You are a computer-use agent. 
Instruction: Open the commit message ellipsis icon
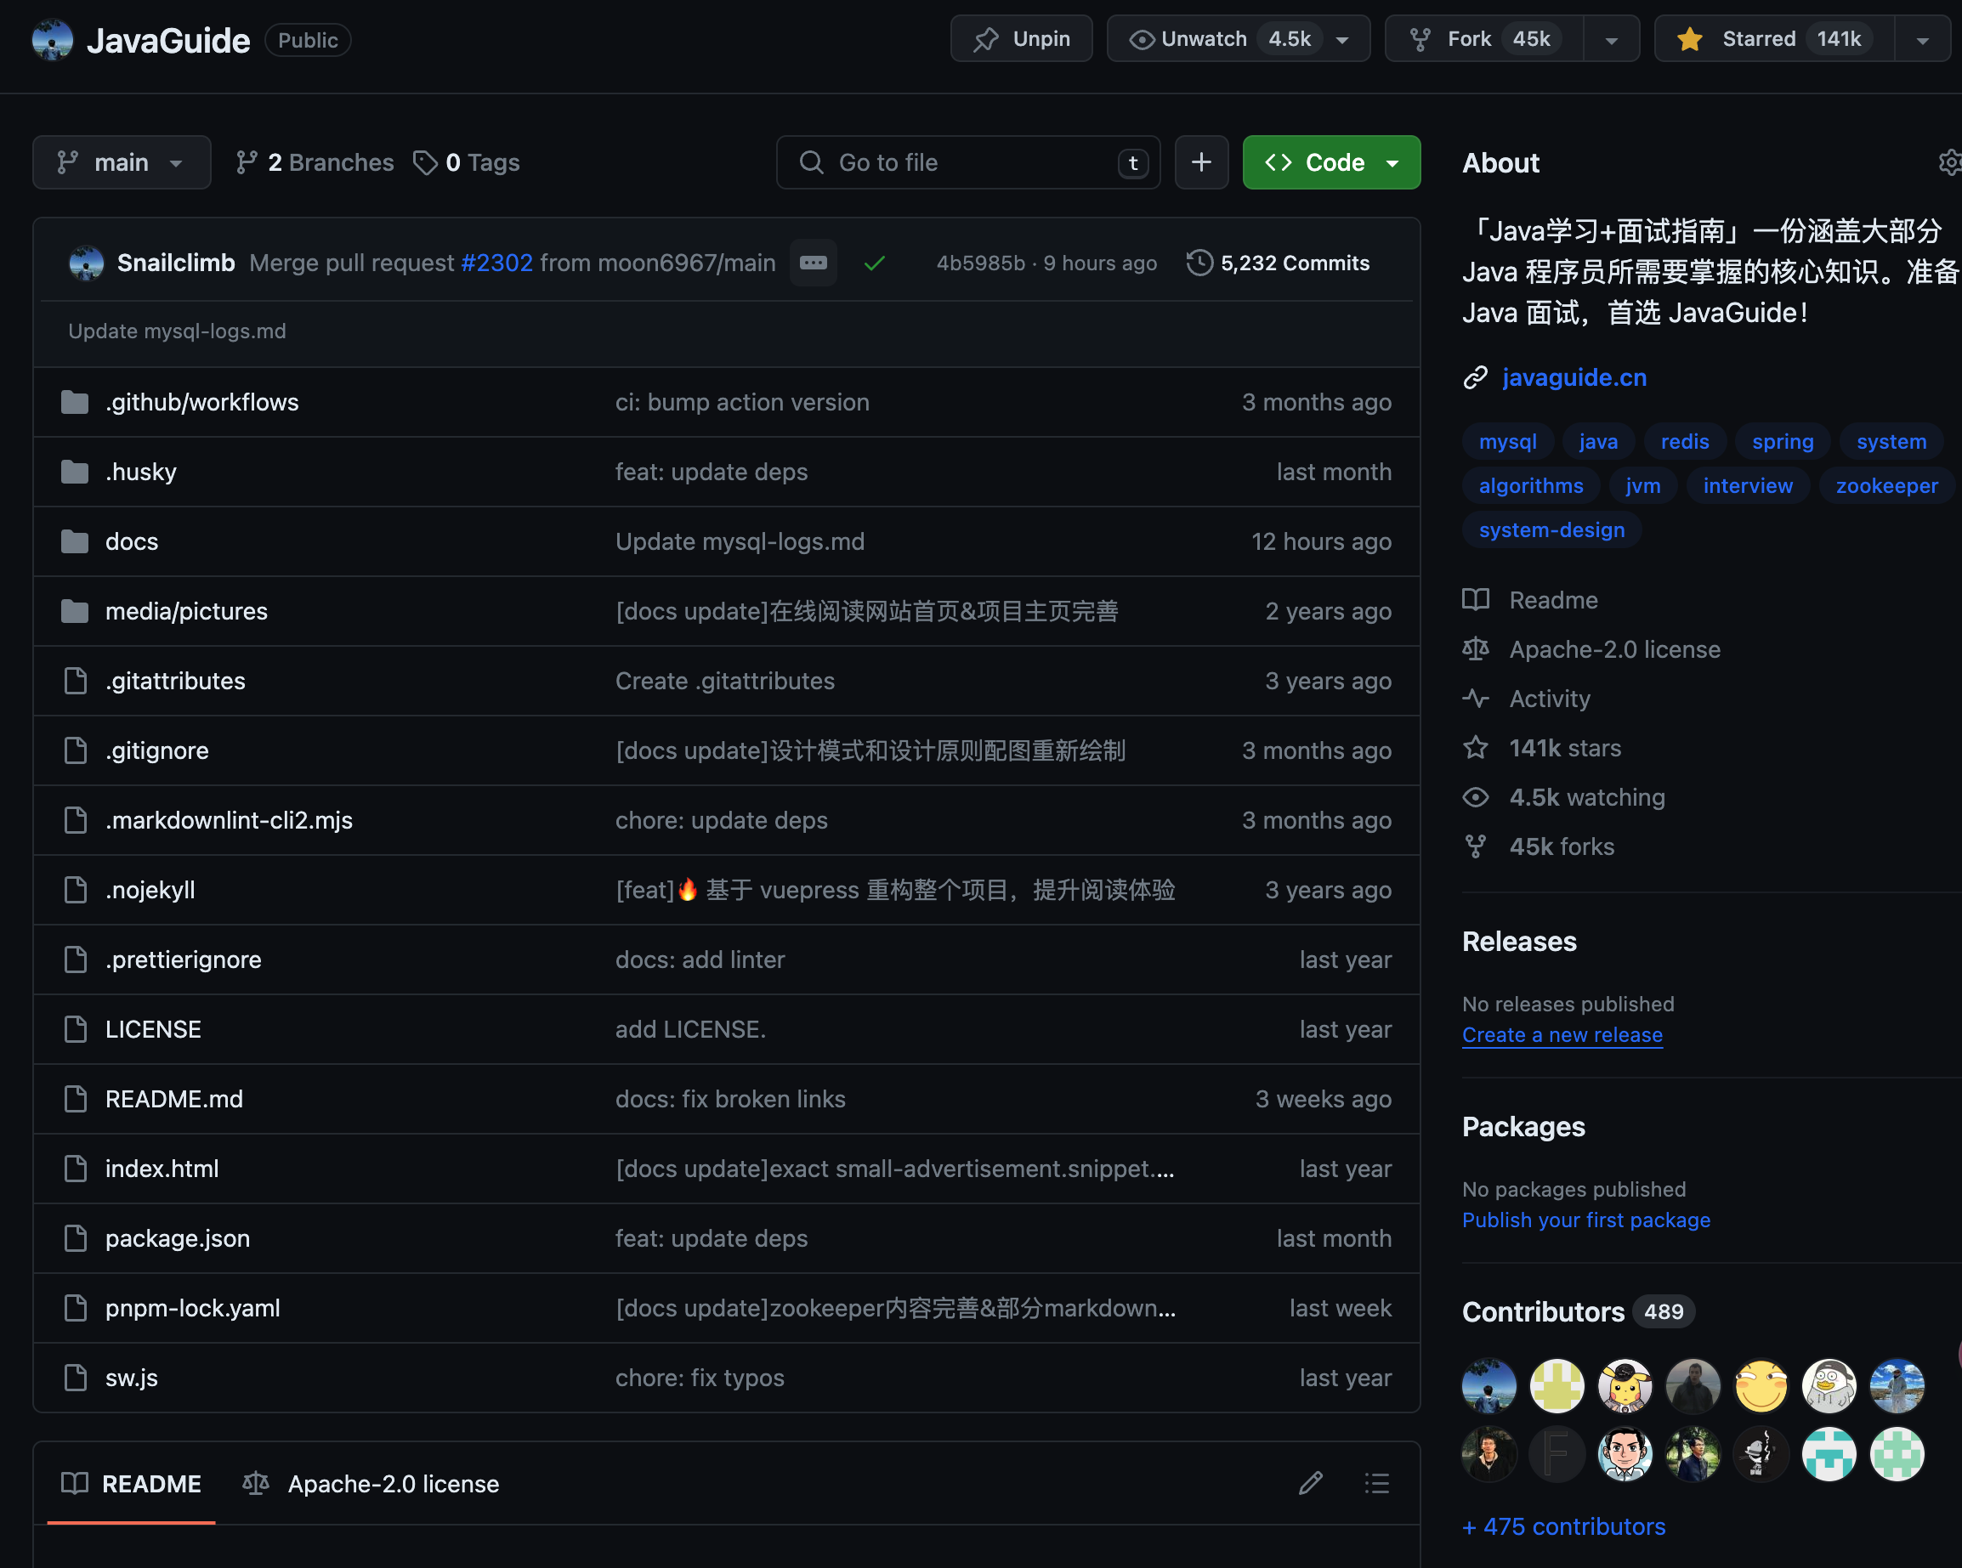pos(813,262)
